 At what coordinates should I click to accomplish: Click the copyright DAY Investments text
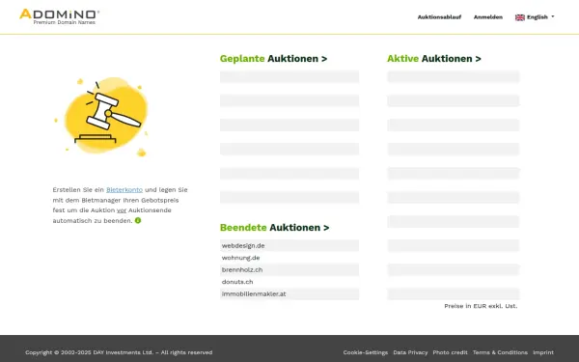(119, 352)
